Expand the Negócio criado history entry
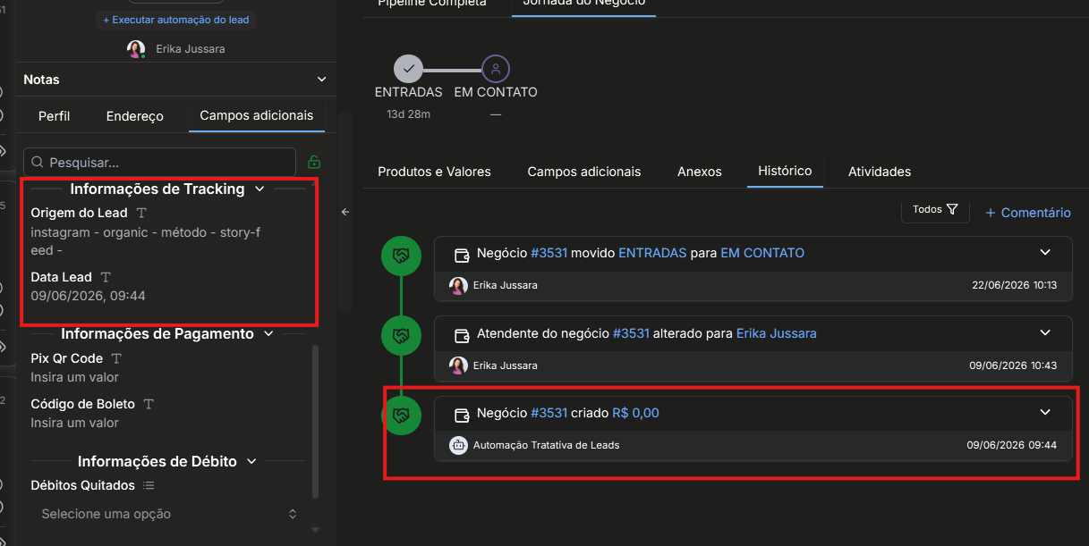This screenshot has height=546, width=1089. point(1044,413)
